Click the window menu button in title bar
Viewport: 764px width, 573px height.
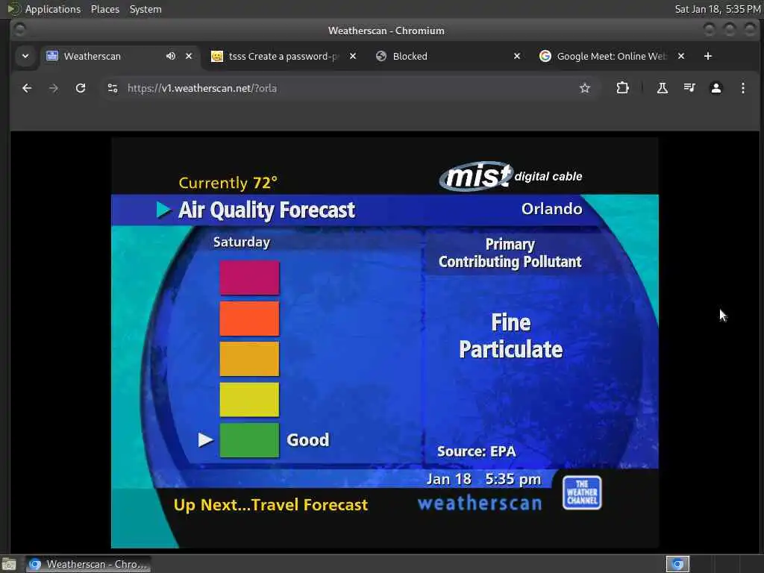coord(20,30)
